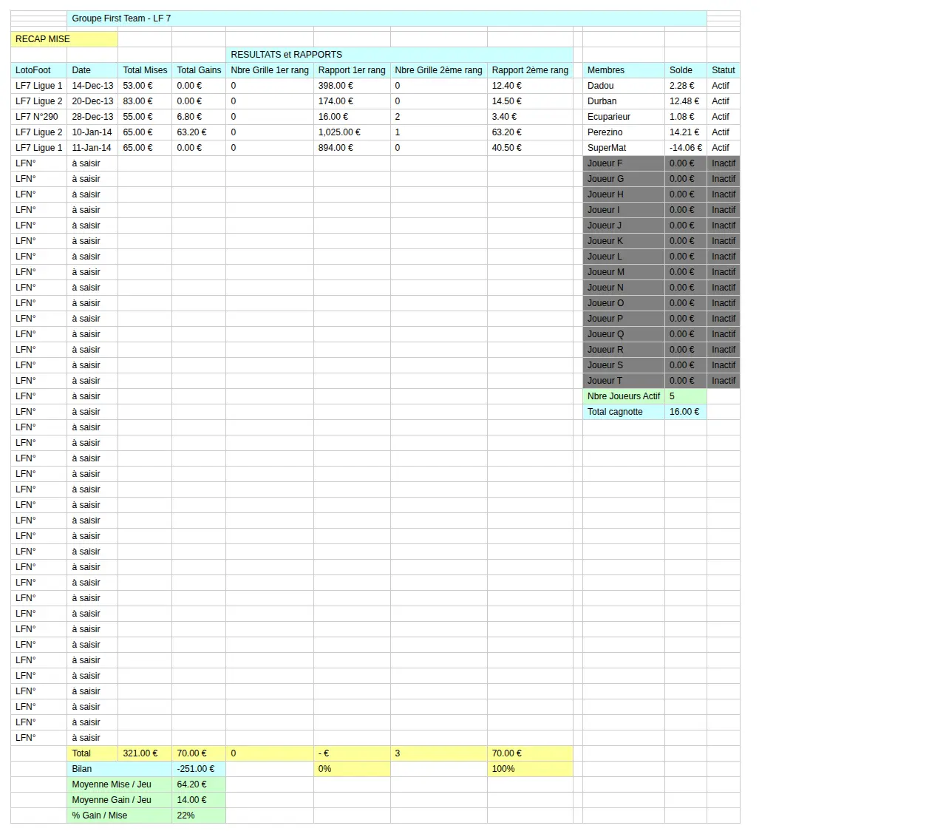946x834 pixels.
Task: Select member SuperMat
Action: pyautogui.click(x=624, y=148)
